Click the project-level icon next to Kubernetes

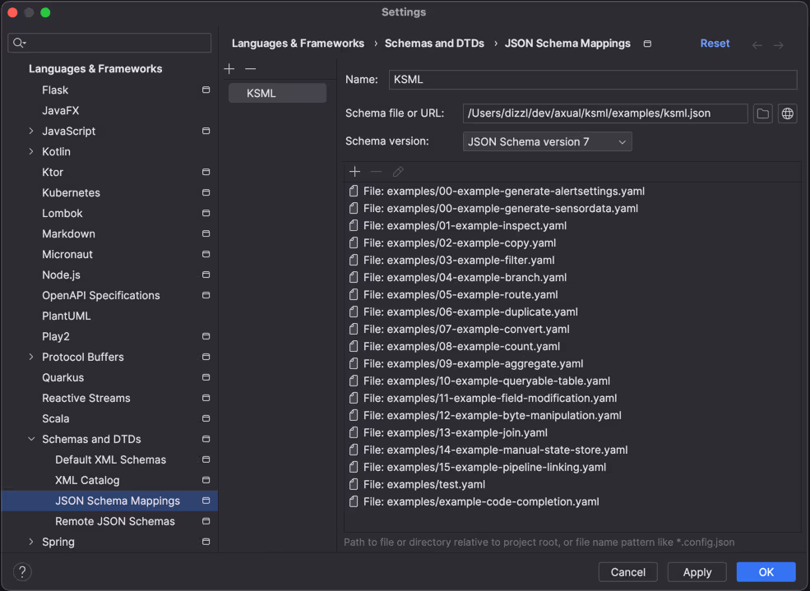point(206,192)
